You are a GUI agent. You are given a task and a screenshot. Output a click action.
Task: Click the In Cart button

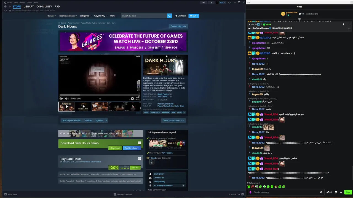pyautogui.click(x=135, y=167)
